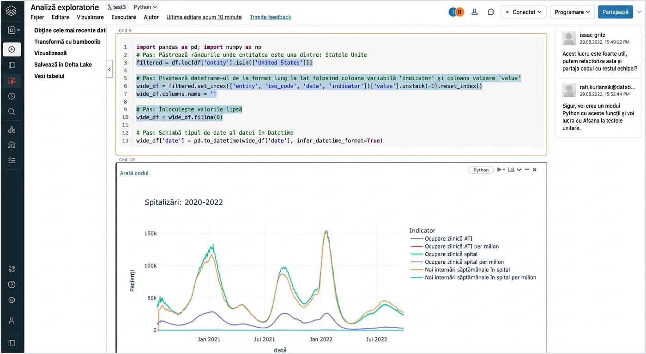The width and height of the screenshot is (646, 354).
Task: Open the help question mark icon
Action: coord(12,284)
